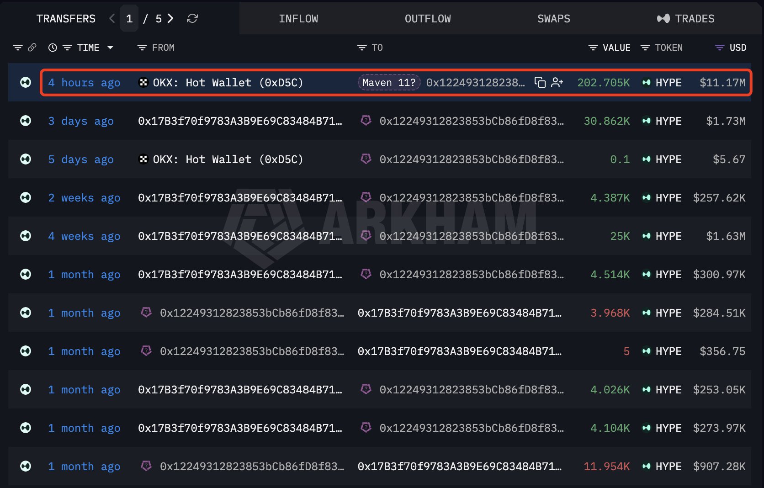Switch to the TRADES tab

(x=685, y=19)
